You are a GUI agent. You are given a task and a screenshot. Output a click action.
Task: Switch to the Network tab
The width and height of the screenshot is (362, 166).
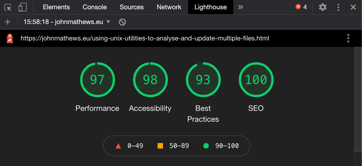pyautogui.click(x=169, y=7)
